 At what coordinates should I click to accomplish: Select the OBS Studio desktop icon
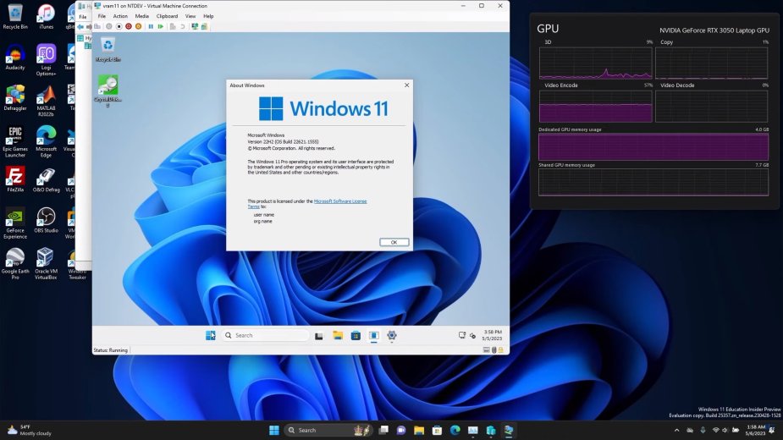(46, 221)
